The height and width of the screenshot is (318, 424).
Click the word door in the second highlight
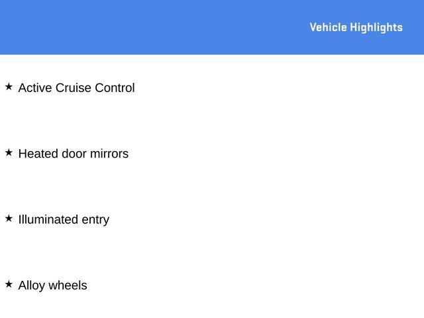point(75,154)
